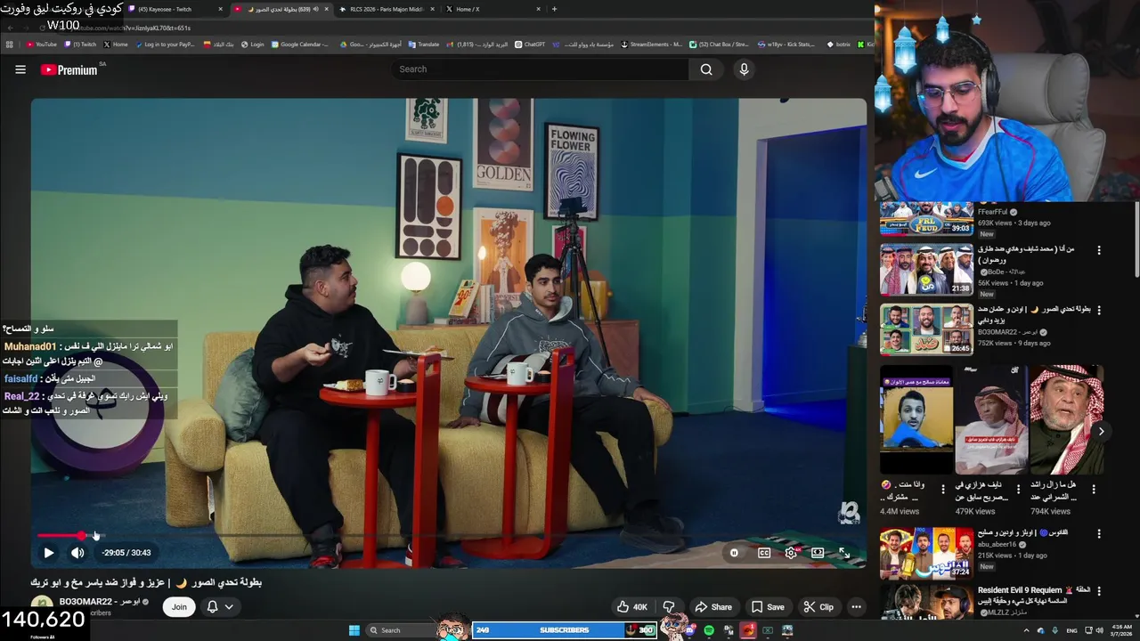This screenshot has width=1140, height=641.
Task: Open the YouTube hamburger guide menu
Action: click(20, 69)
